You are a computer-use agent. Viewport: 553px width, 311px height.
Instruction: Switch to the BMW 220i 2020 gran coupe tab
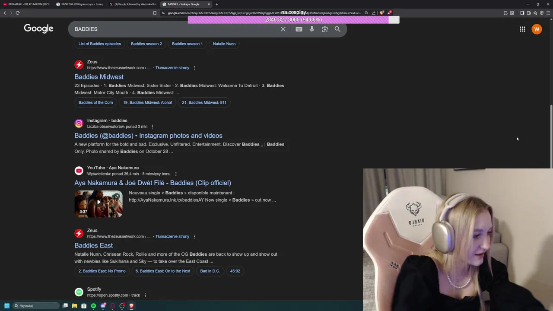(x=79, y=4)
